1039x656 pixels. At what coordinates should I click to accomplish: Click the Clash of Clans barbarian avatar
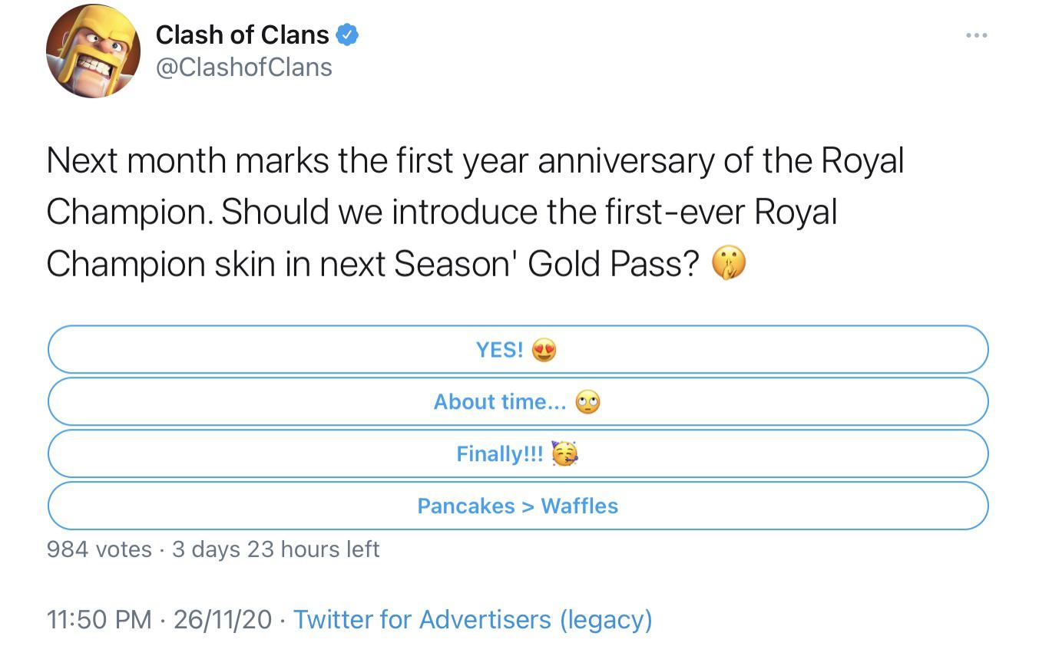[93, 51]
